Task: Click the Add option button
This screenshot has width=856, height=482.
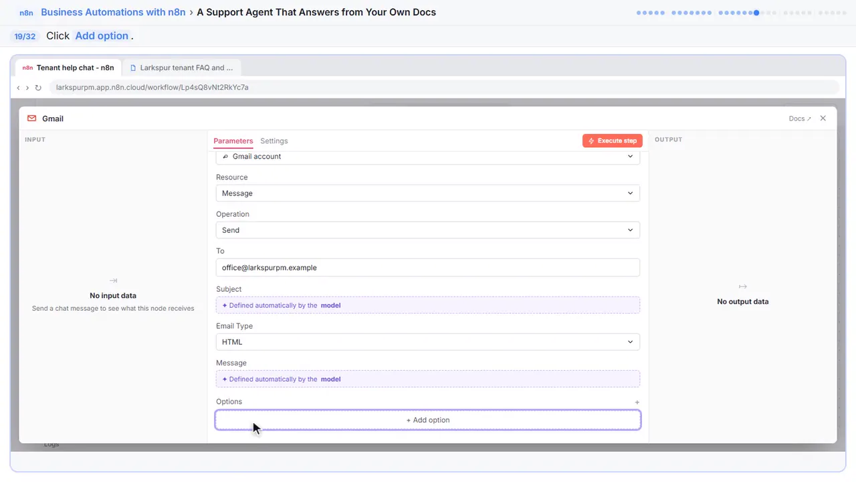Action: coord(428,420)
